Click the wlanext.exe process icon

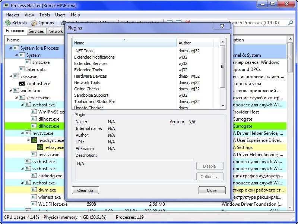point(34,197)
